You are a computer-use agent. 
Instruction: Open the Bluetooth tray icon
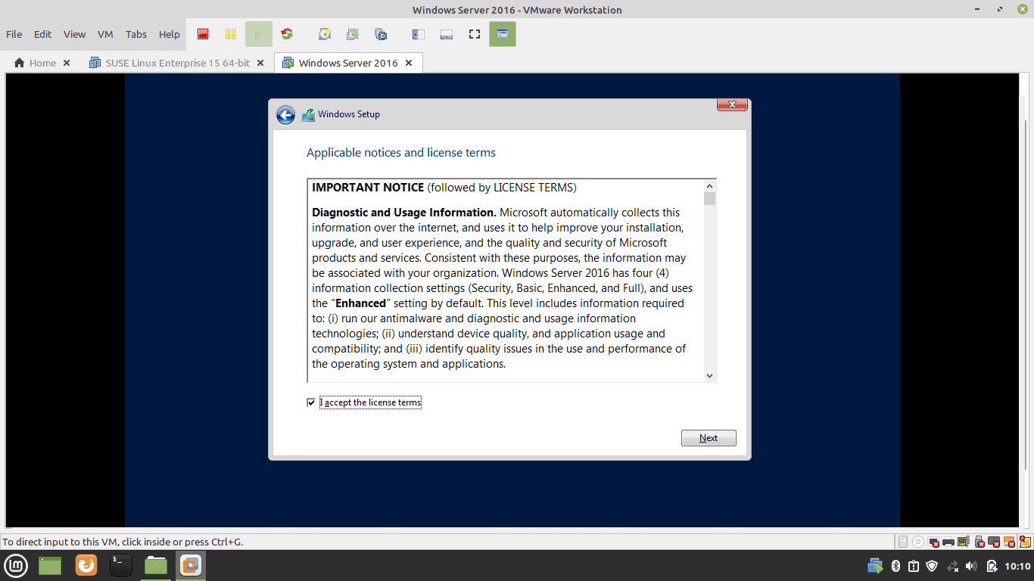[x=895, y=566]
